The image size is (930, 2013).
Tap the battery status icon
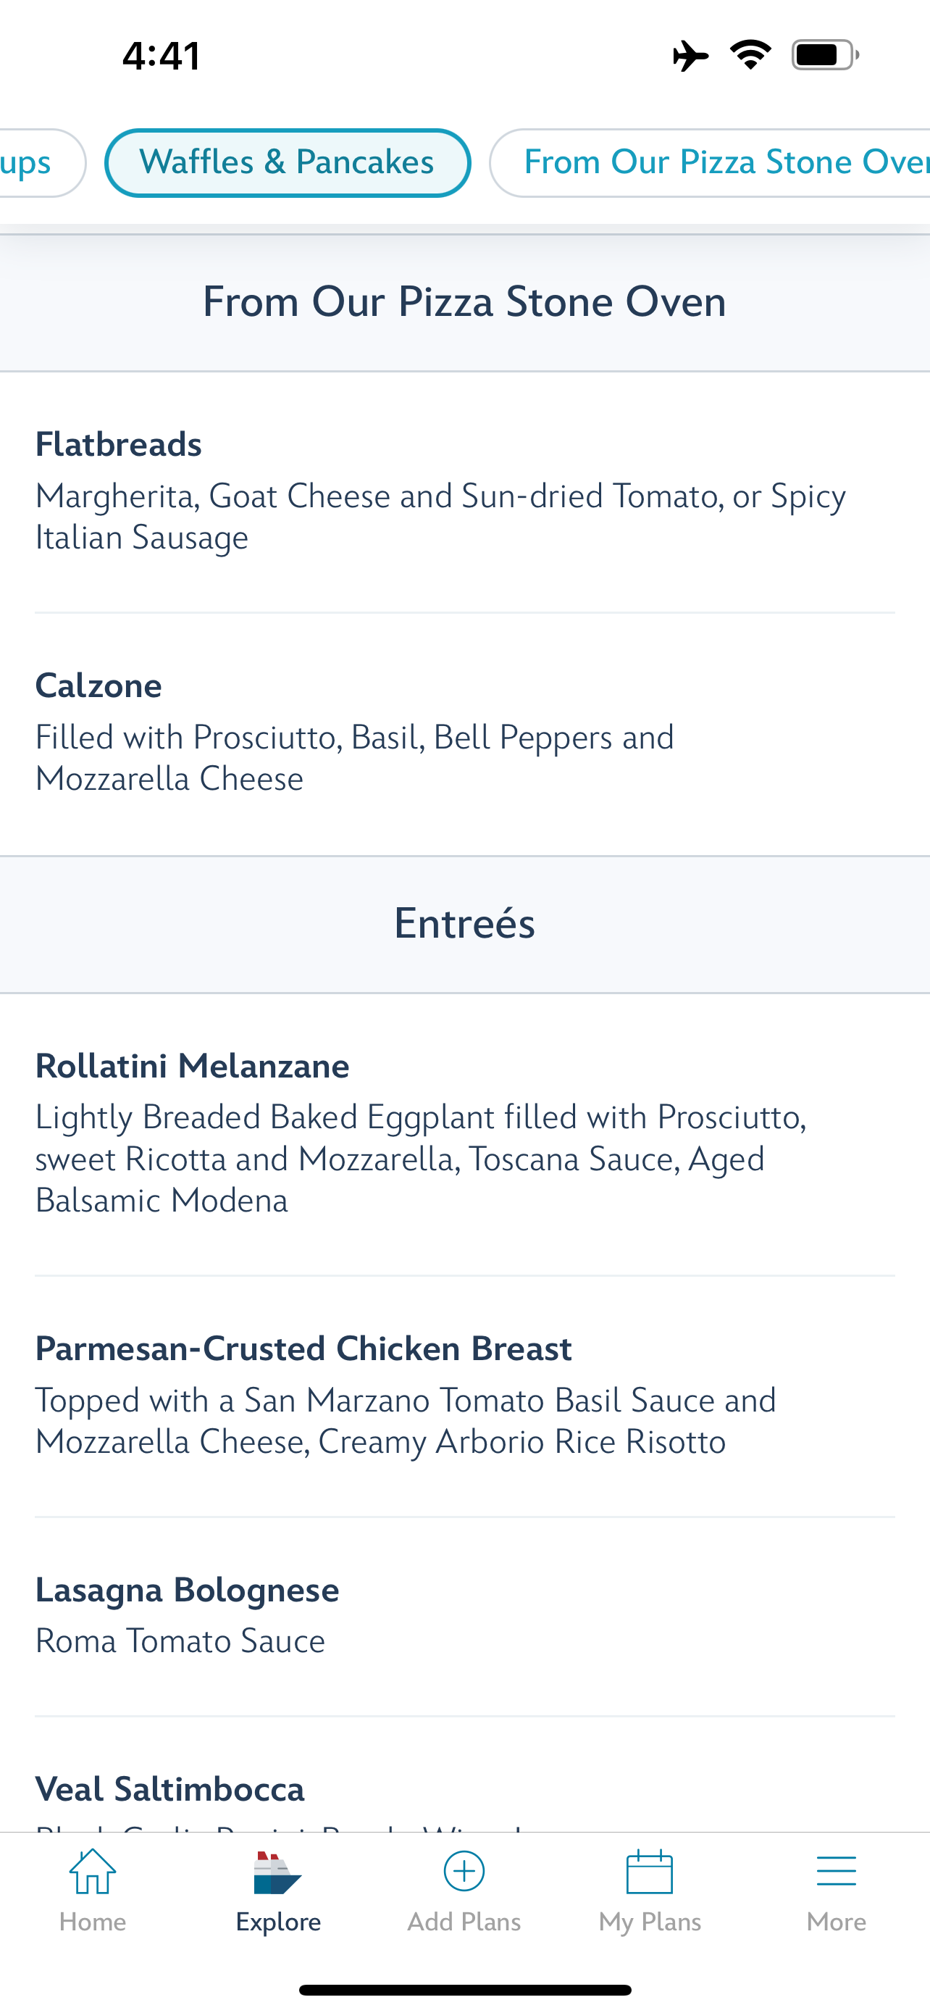(x=824, y=56)
